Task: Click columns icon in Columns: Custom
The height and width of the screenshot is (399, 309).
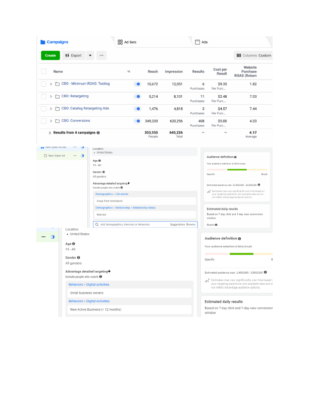Action: [239, 55]
